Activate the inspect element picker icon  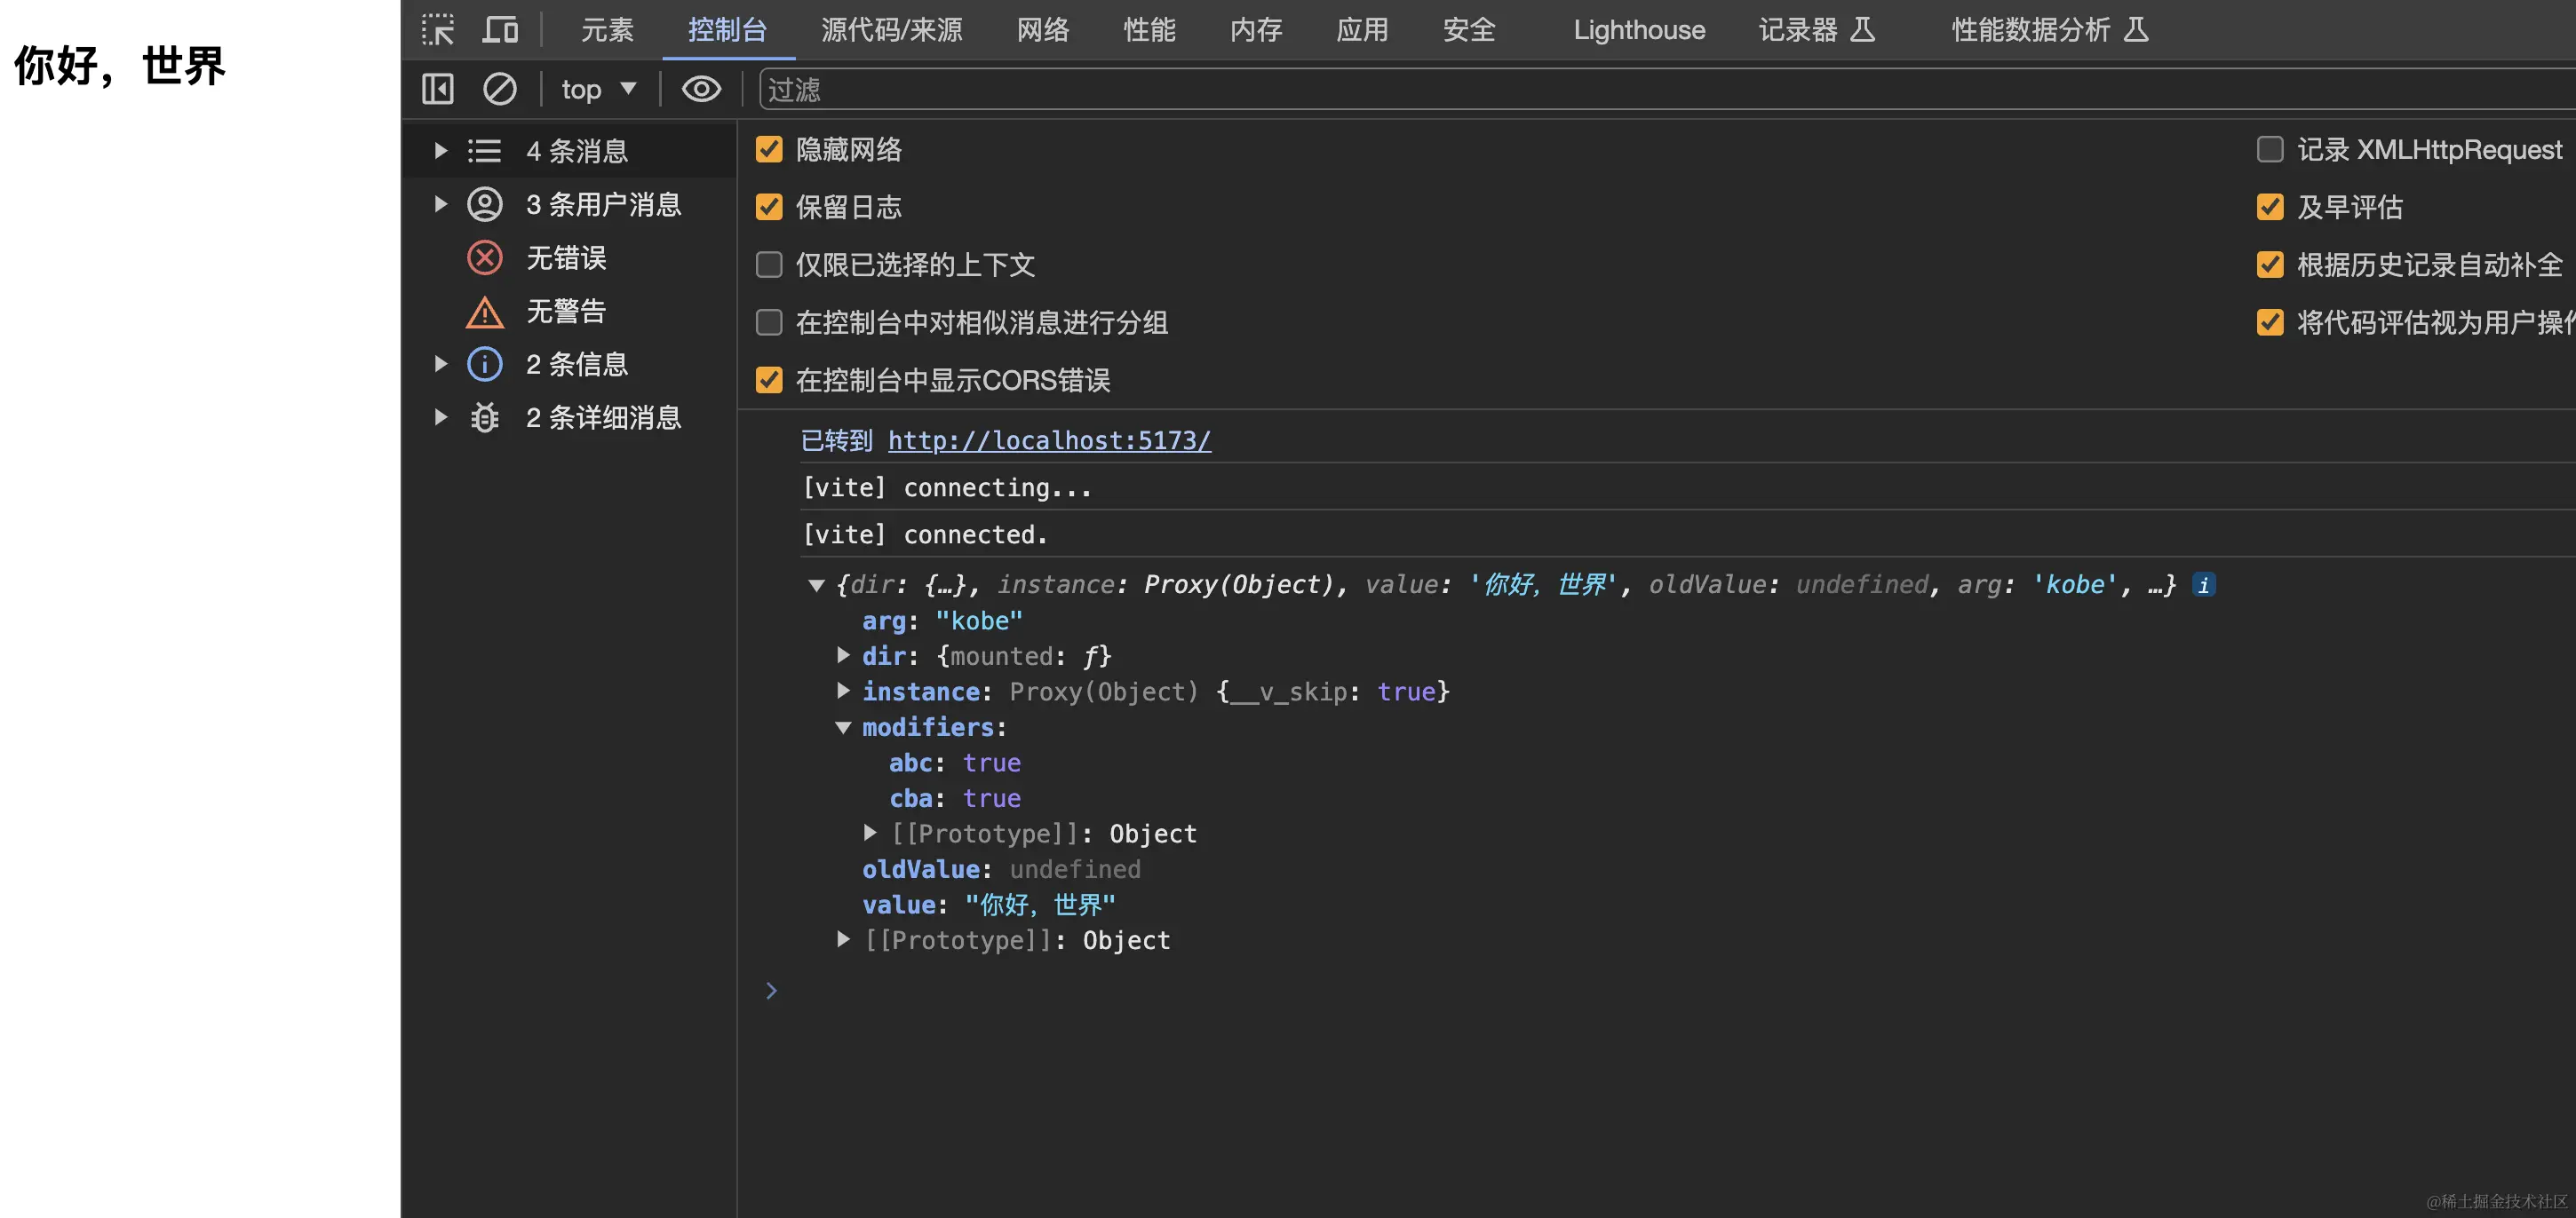click(437, 30)
